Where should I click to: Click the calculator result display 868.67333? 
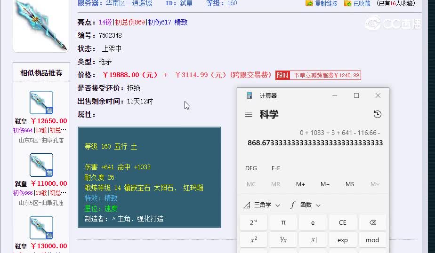315,142
